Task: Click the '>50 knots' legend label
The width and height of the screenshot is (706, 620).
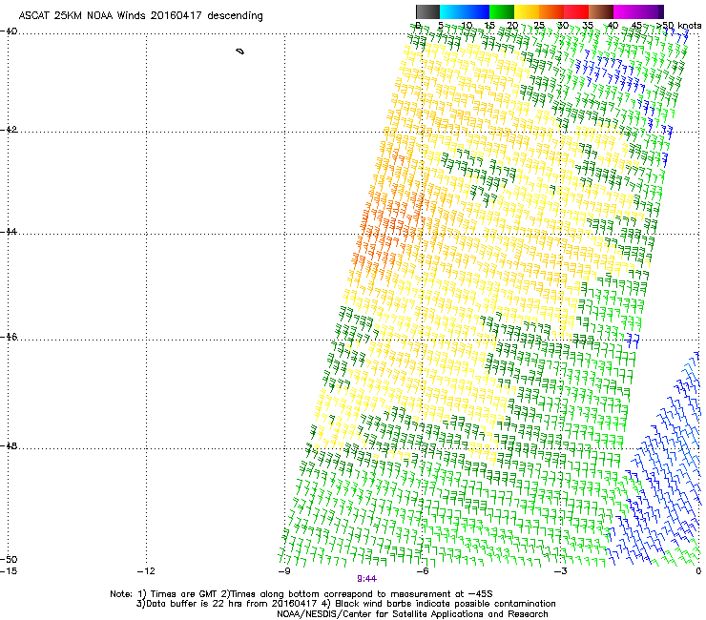Action: coord(678,26)
